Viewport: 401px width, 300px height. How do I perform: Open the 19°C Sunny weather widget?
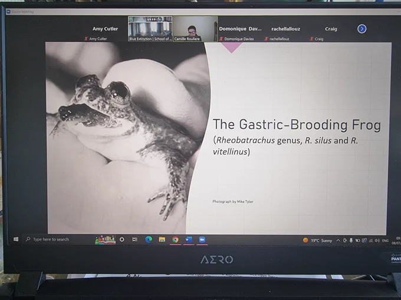tap(317, 241)
